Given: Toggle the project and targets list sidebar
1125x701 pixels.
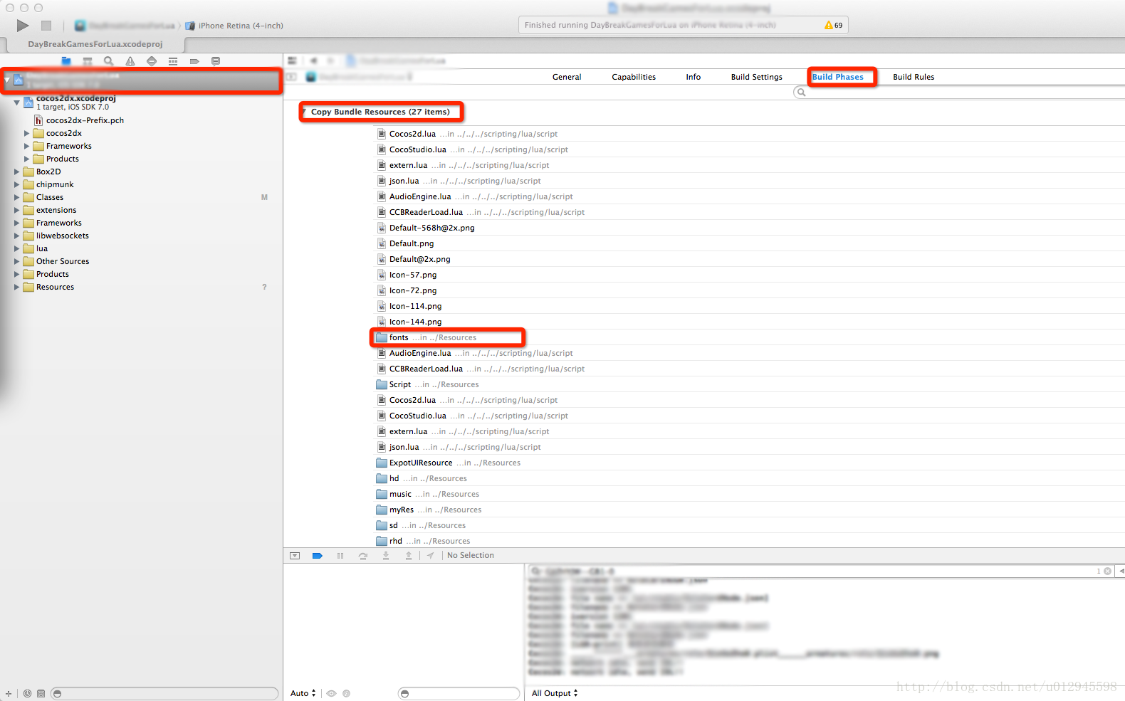Looking at the screenshot, I should click(291, 76).
